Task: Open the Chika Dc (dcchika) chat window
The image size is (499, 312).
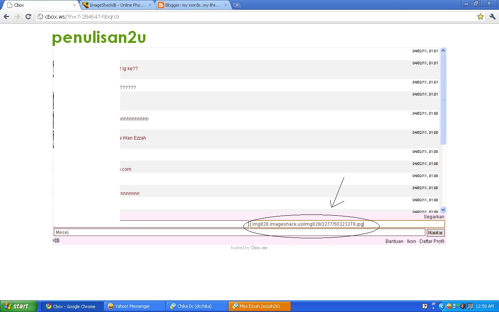Action: coord(197,306)
